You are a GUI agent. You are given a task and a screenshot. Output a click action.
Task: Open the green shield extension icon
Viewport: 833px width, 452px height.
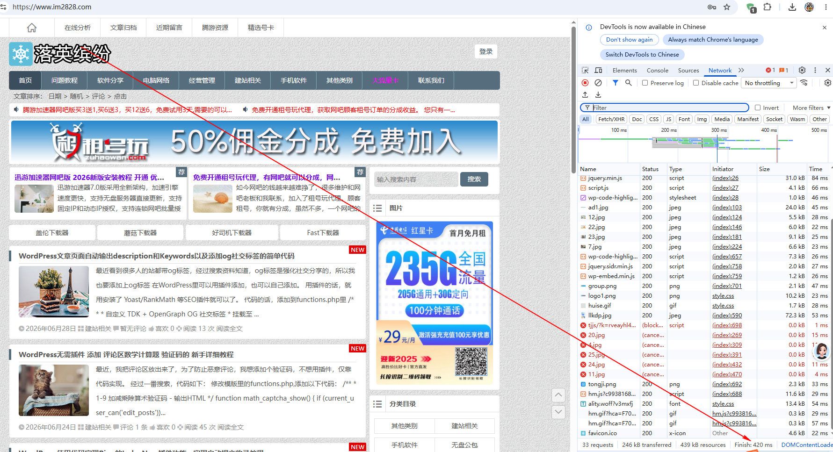tap(751, 7)
